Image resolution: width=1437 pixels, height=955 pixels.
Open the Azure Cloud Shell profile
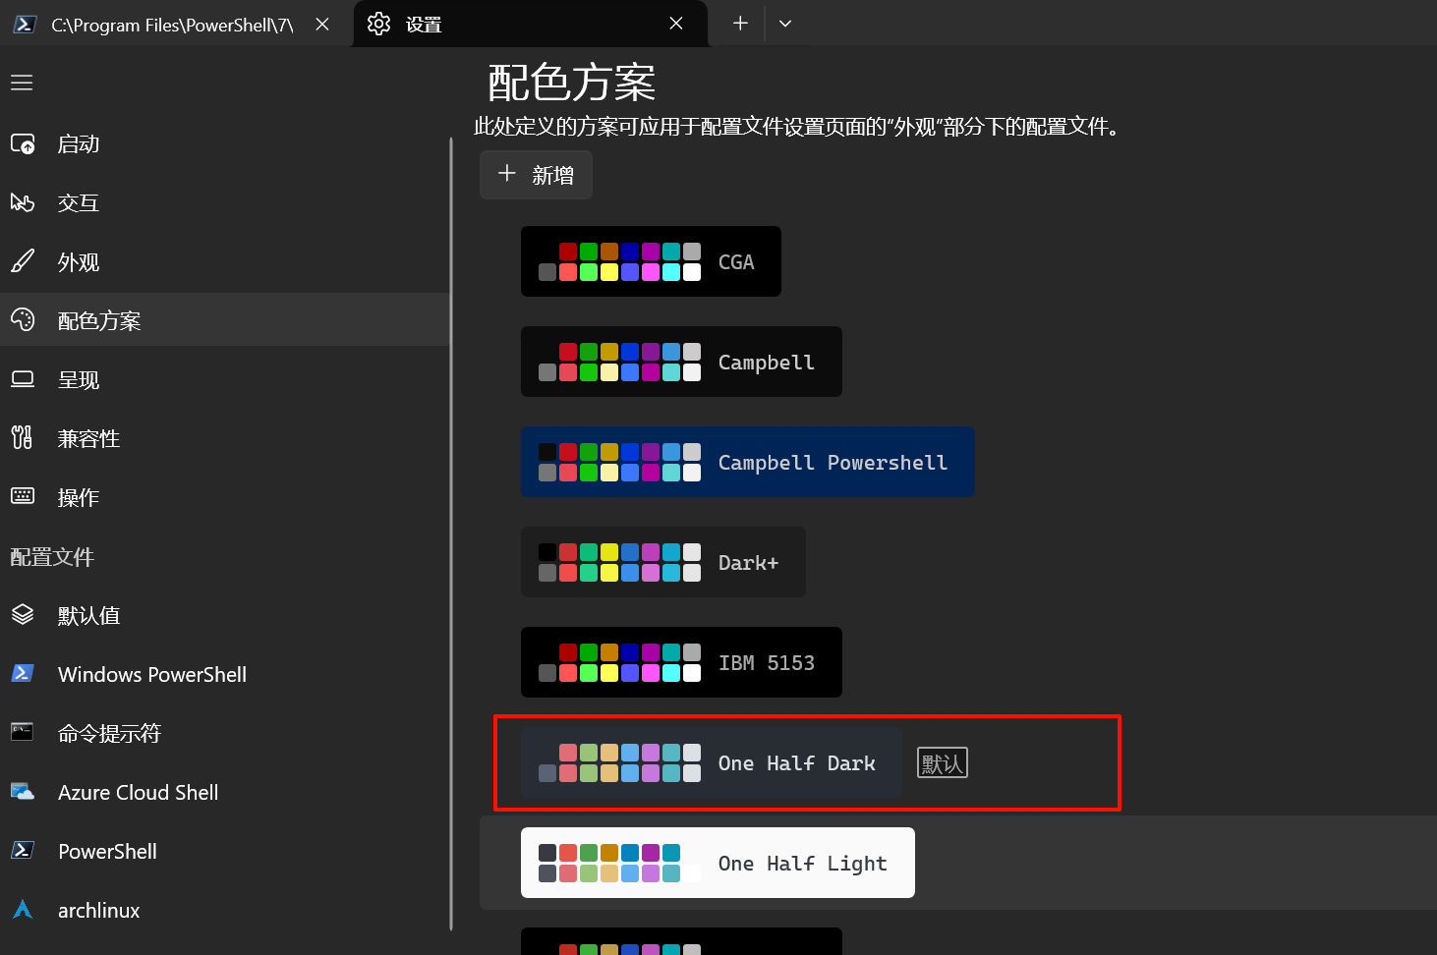pos(224,792)
